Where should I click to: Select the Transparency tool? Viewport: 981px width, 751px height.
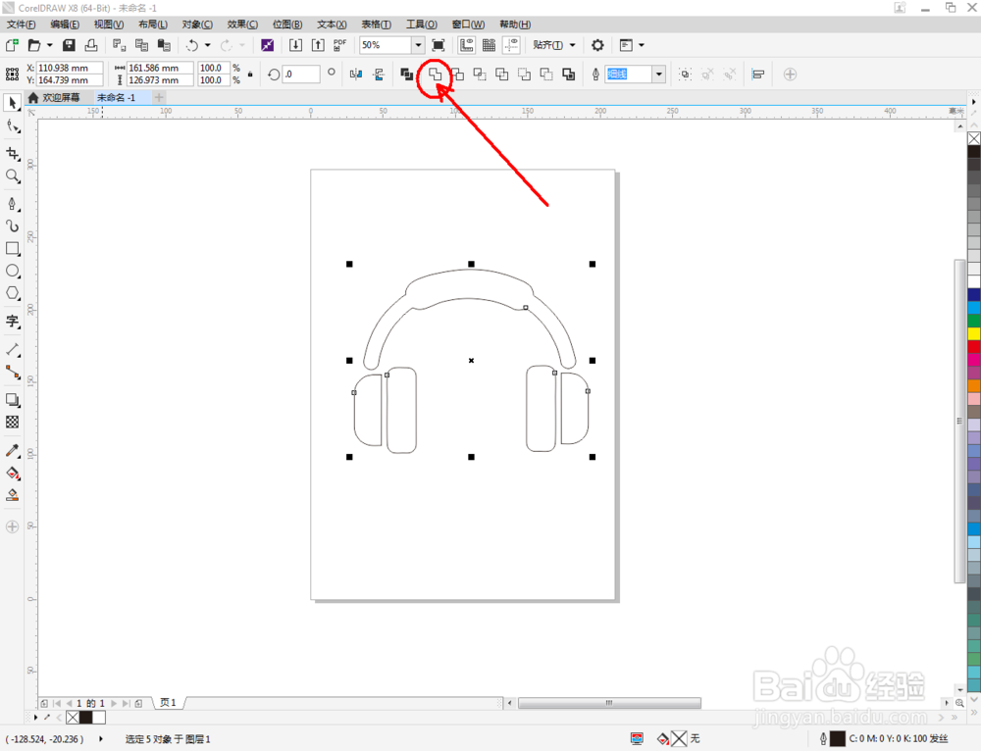12,423
